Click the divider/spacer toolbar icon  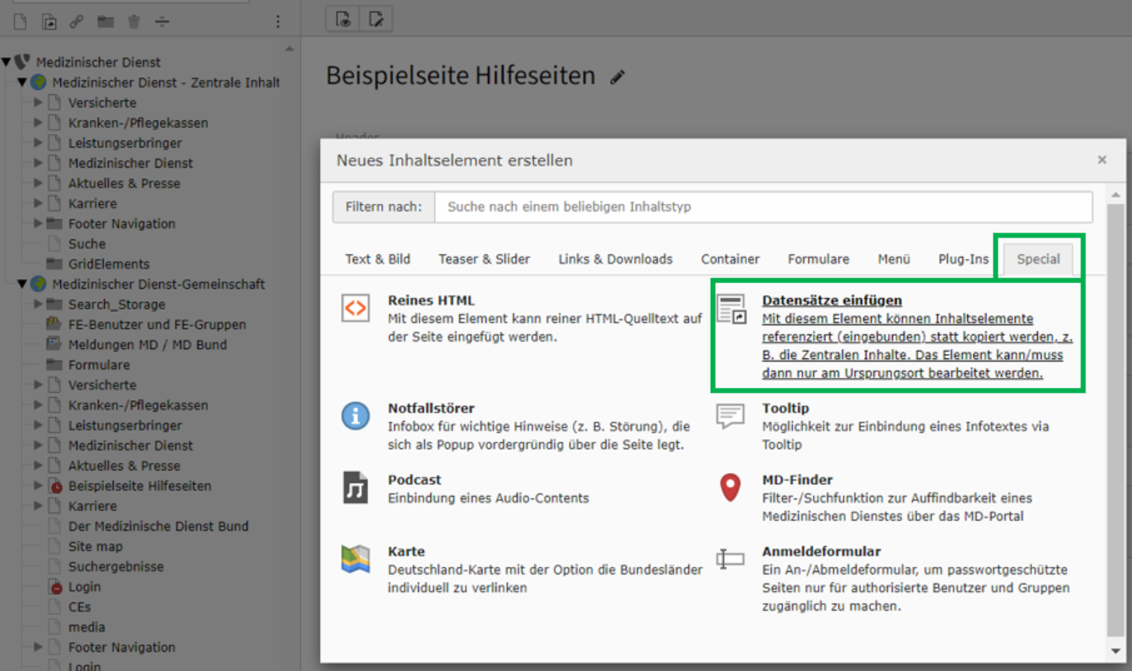162,22
